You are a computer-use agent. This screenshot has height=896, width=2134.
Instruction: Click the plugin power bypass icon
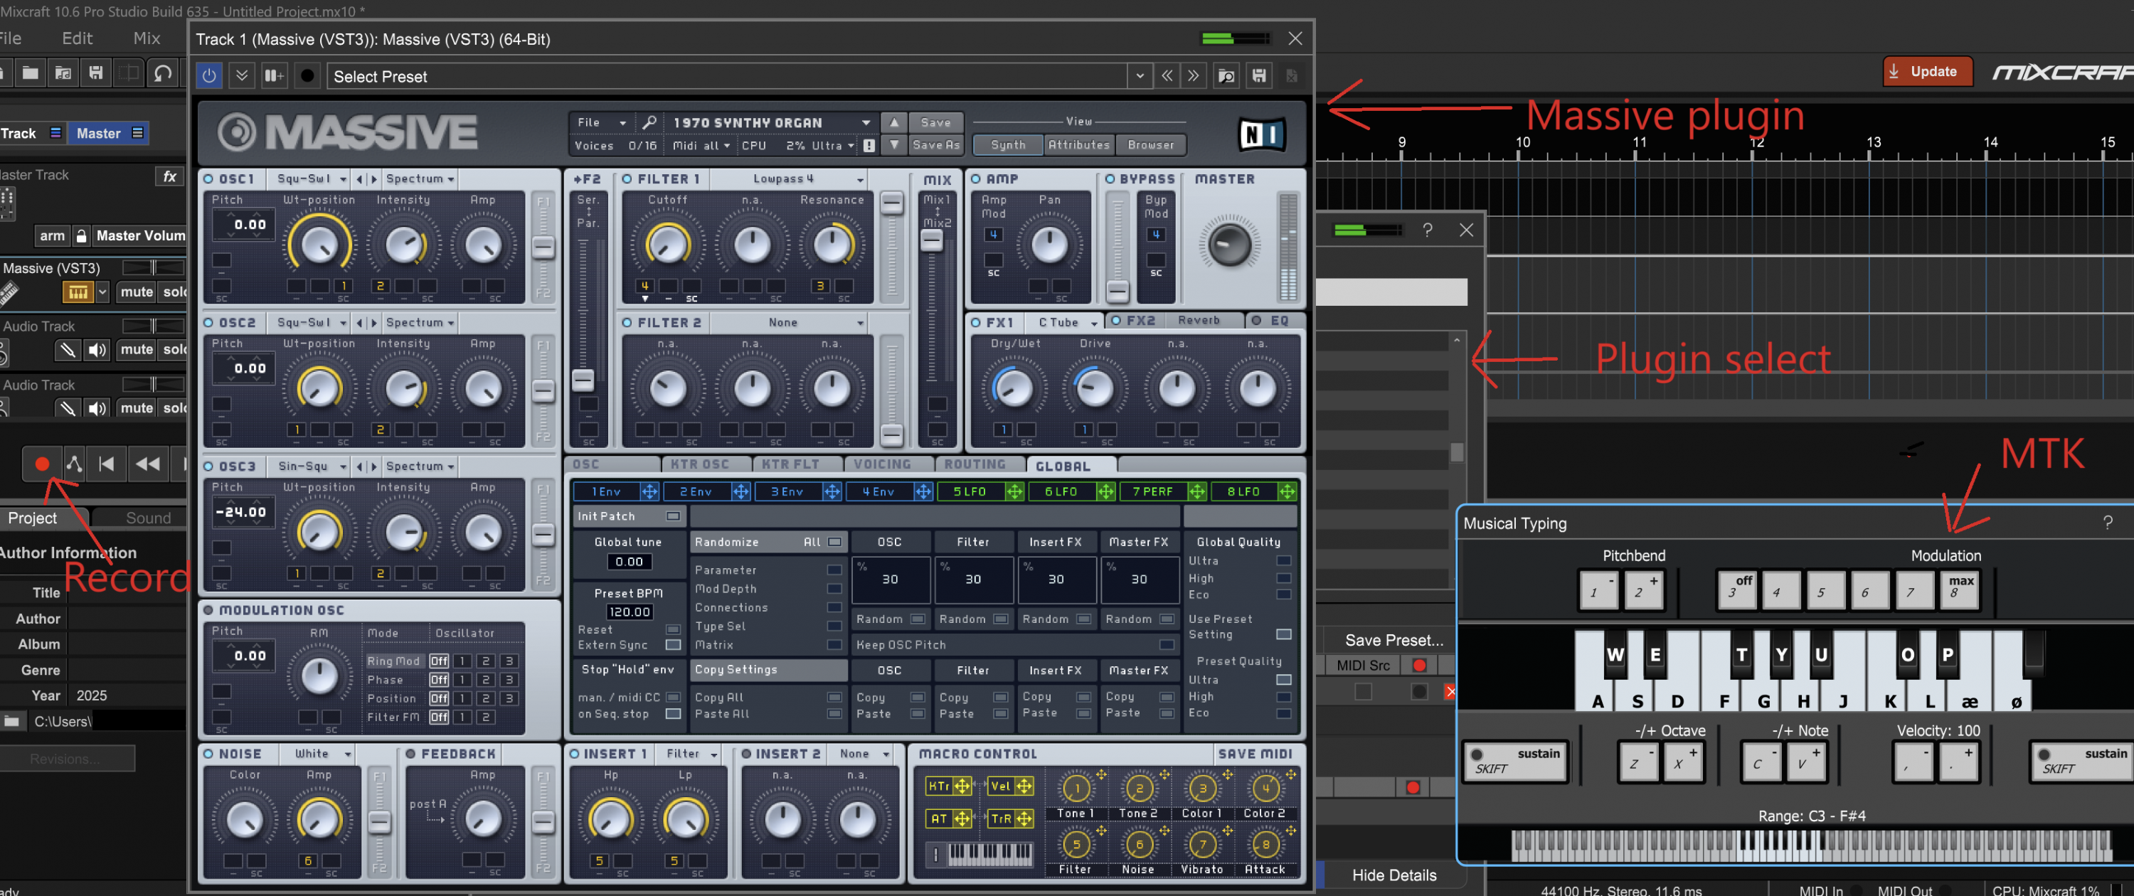click(208, 76)
